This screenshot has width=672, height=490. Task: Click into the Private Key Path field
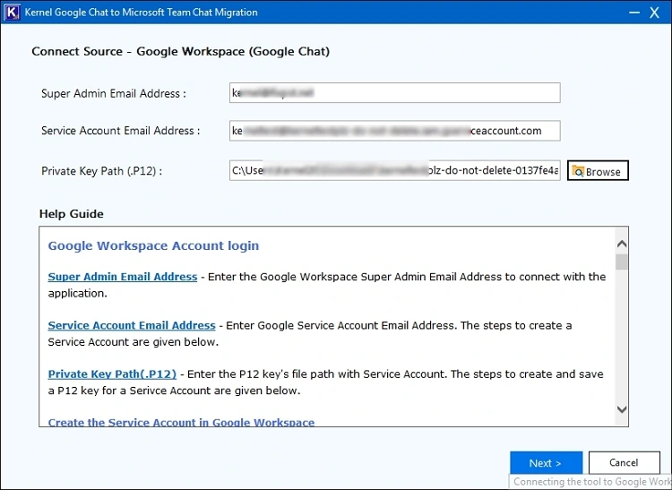[394, 170]
